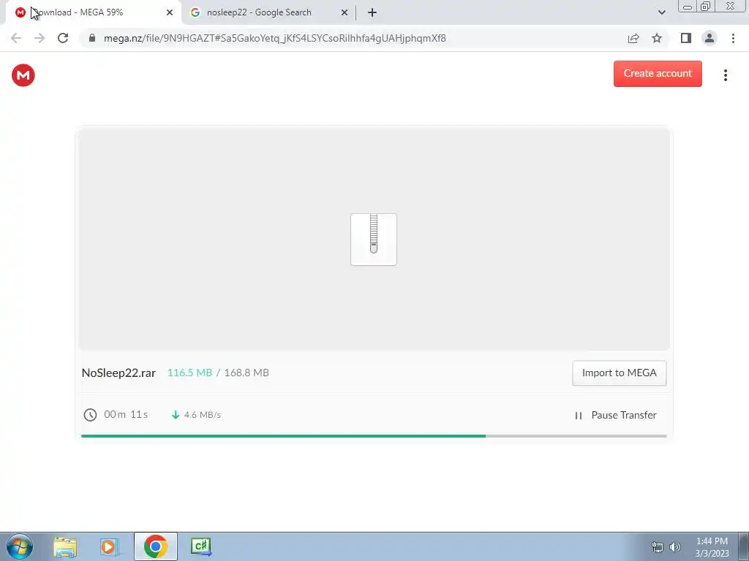
Task: Go back to previous page
Action: coord(16,38)
